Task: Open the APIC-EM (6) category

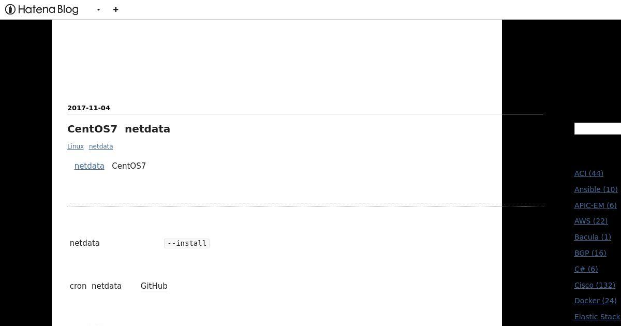Action: [596, 205]
